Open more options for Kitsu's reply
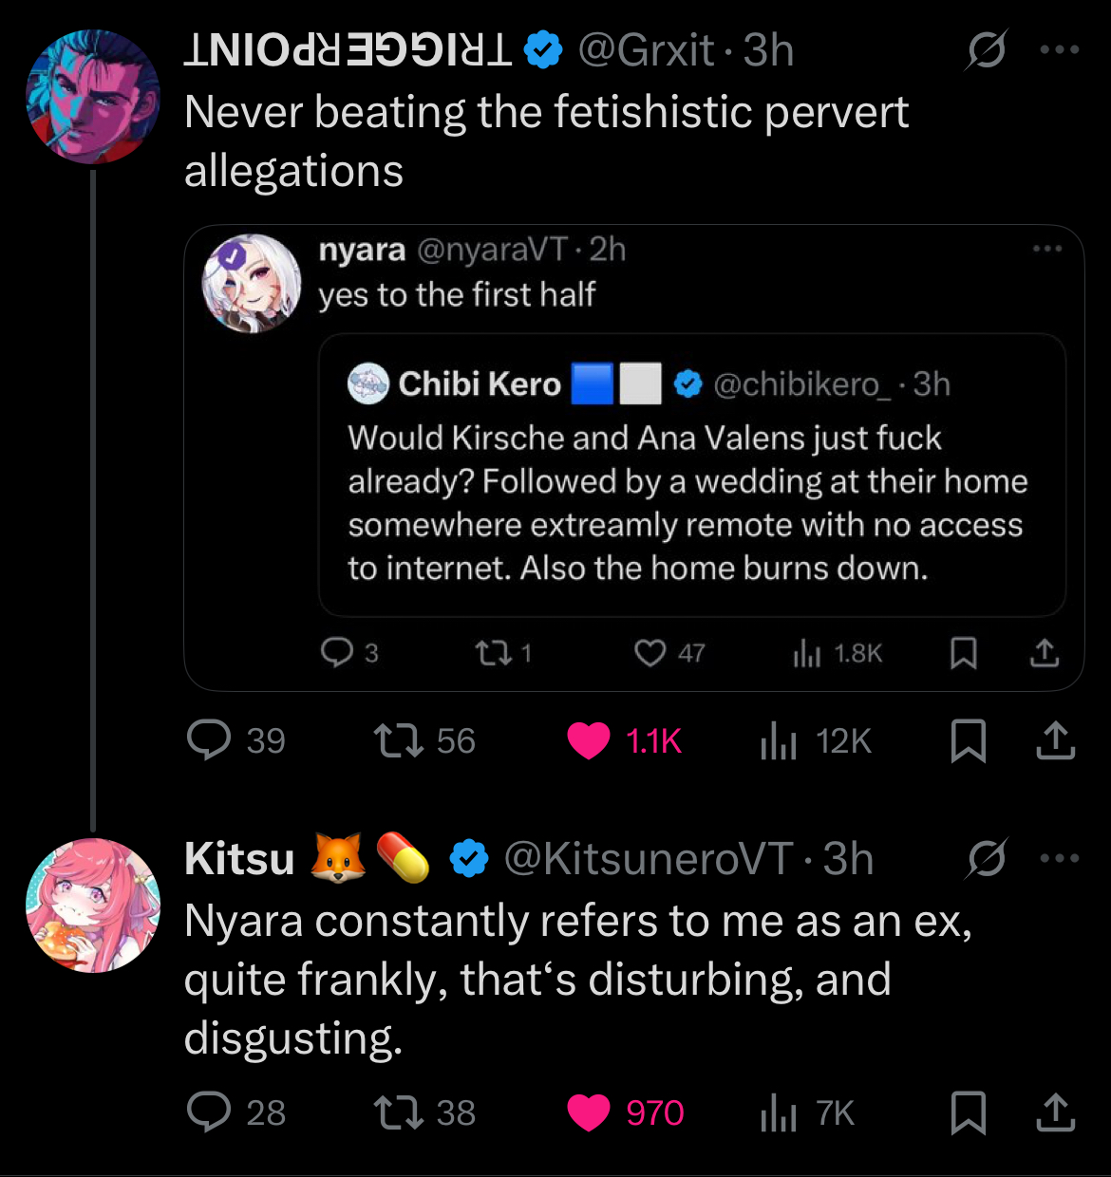Image resolution: width=1111 pixels, height=1177 pixels. [1060, 858]
